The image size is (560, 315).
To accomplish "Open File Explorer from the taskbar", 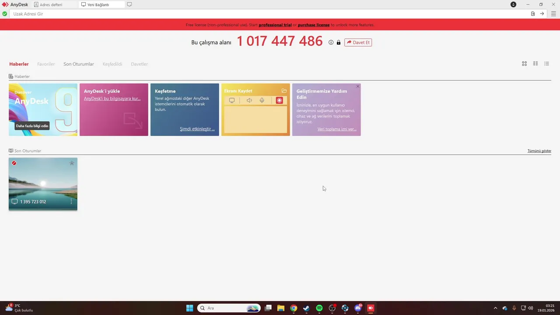I will tap(281, 308).
